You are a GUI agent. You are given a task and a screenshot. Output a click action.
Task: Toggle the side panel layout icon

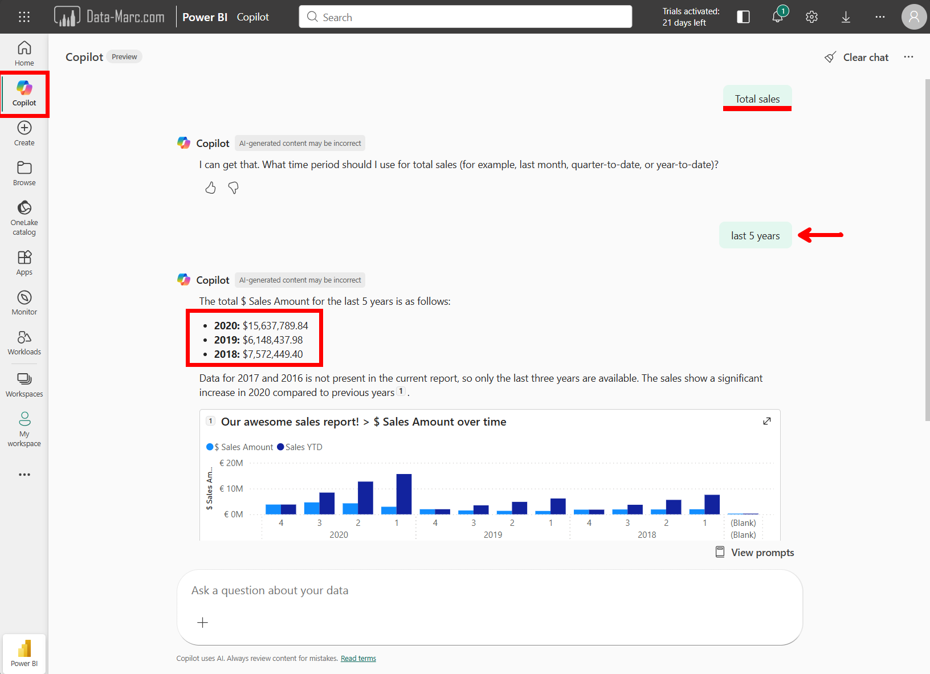pyautogui.click(x=743, y=17)
